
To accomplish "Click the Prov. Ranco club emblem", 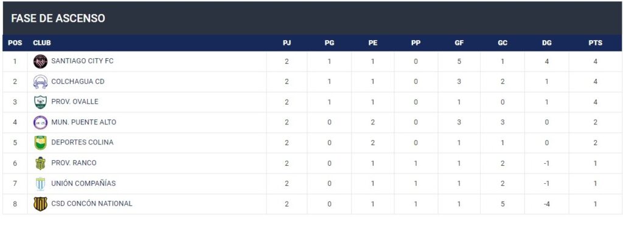I will pyautogui.click(x=40, y=163).
